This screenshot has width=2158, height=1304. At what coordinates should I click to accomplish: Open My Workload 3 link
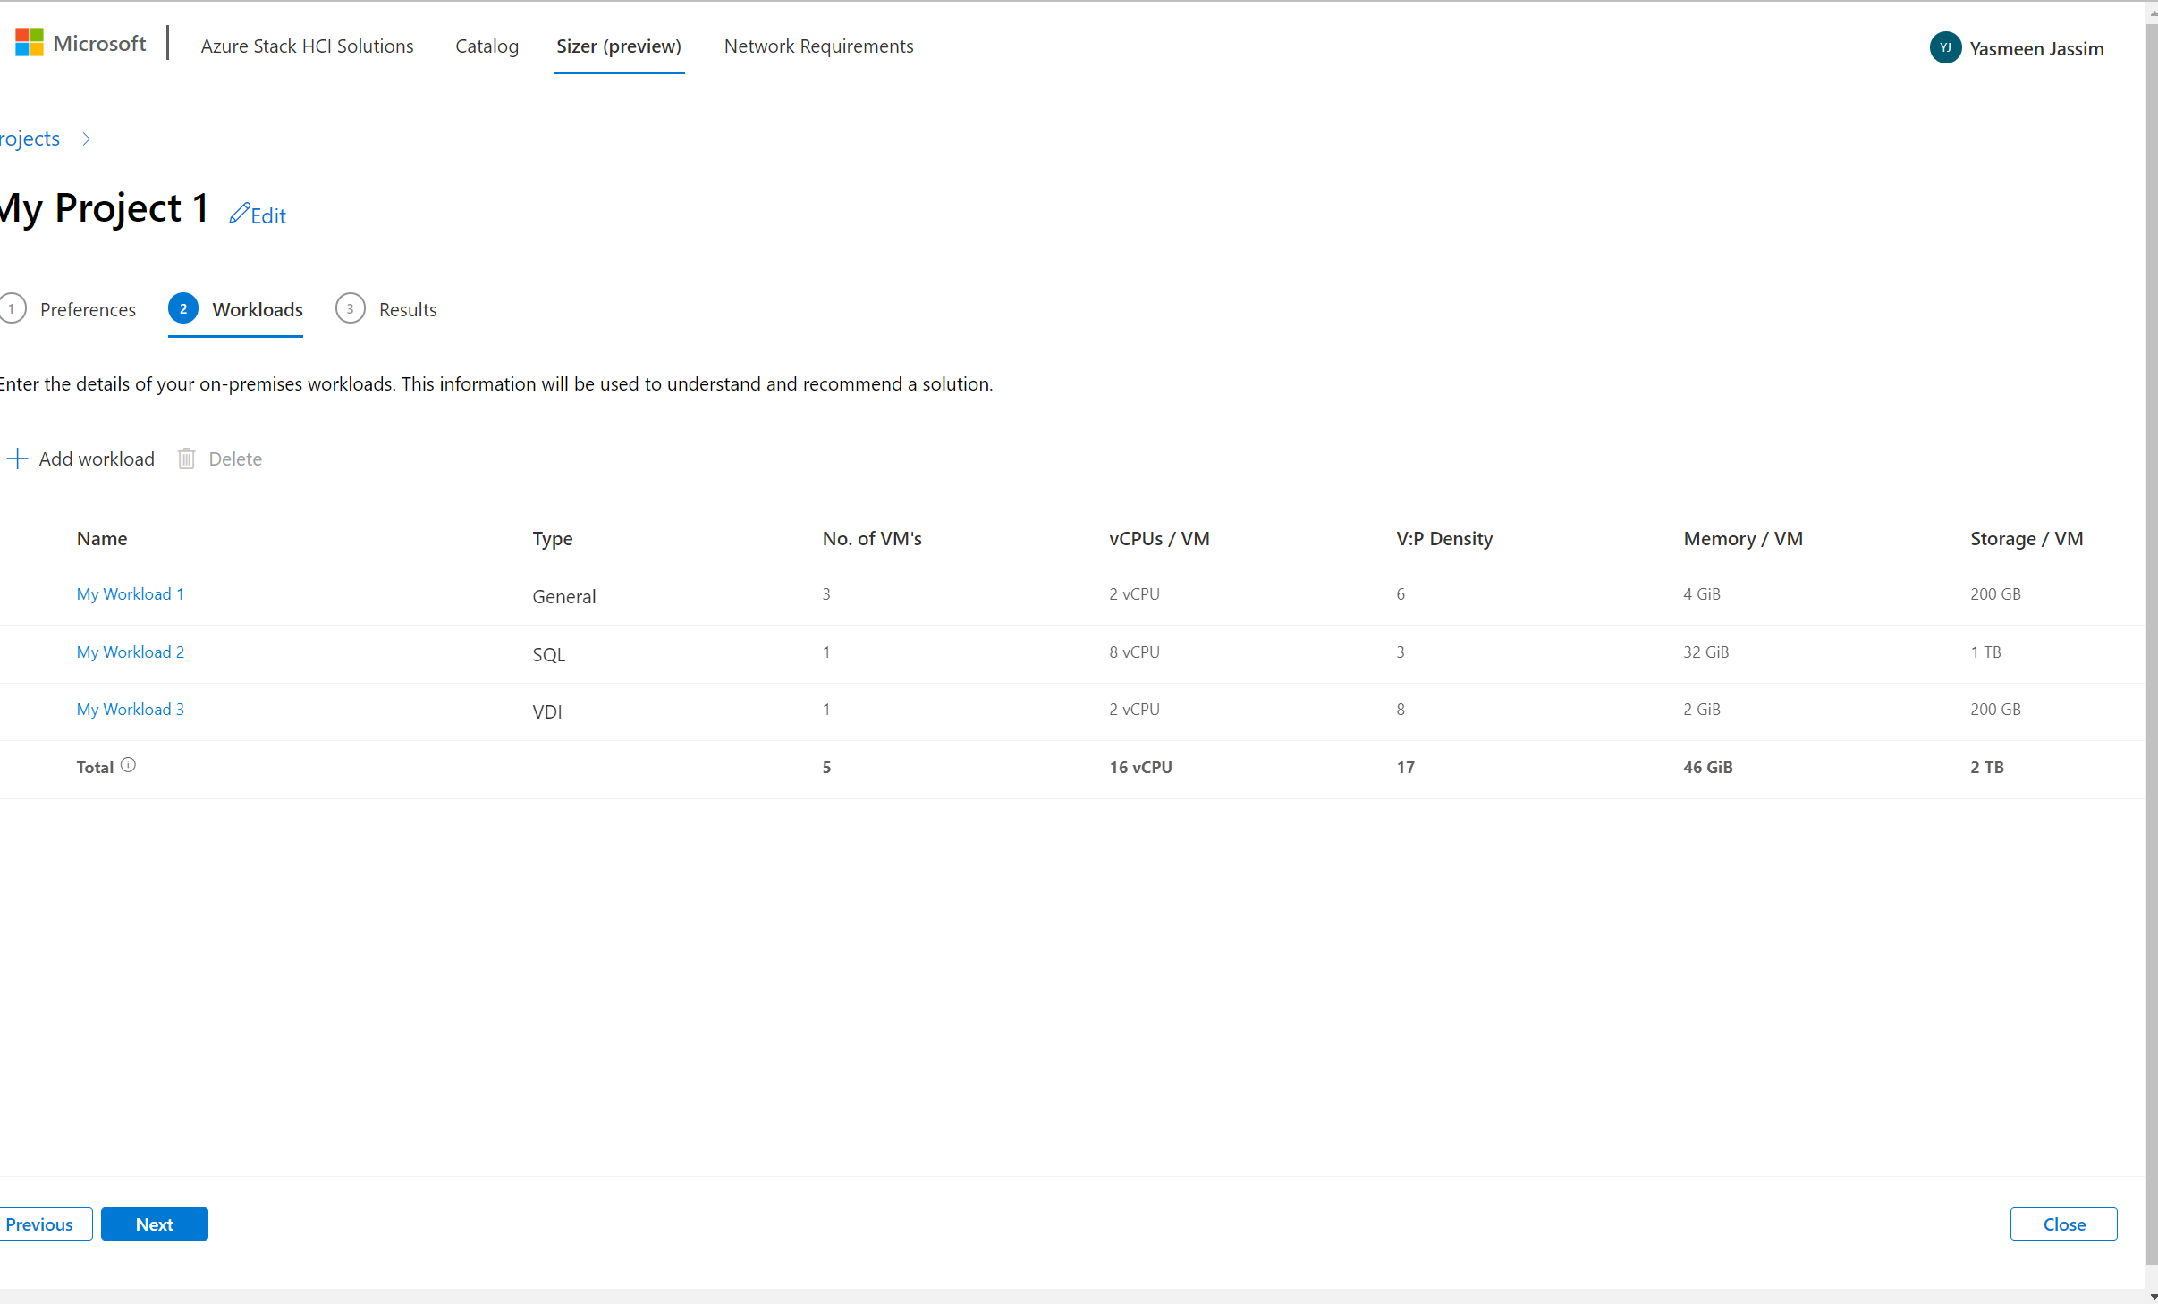point(130,710)
